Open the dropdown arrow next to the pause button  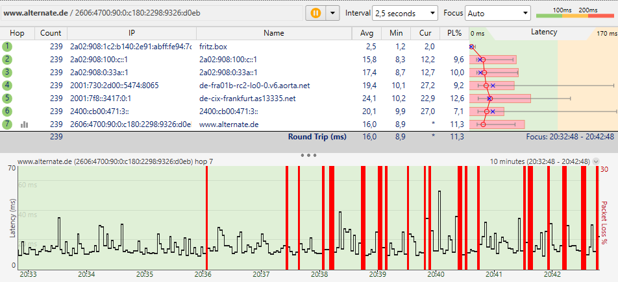click(332, 13)
